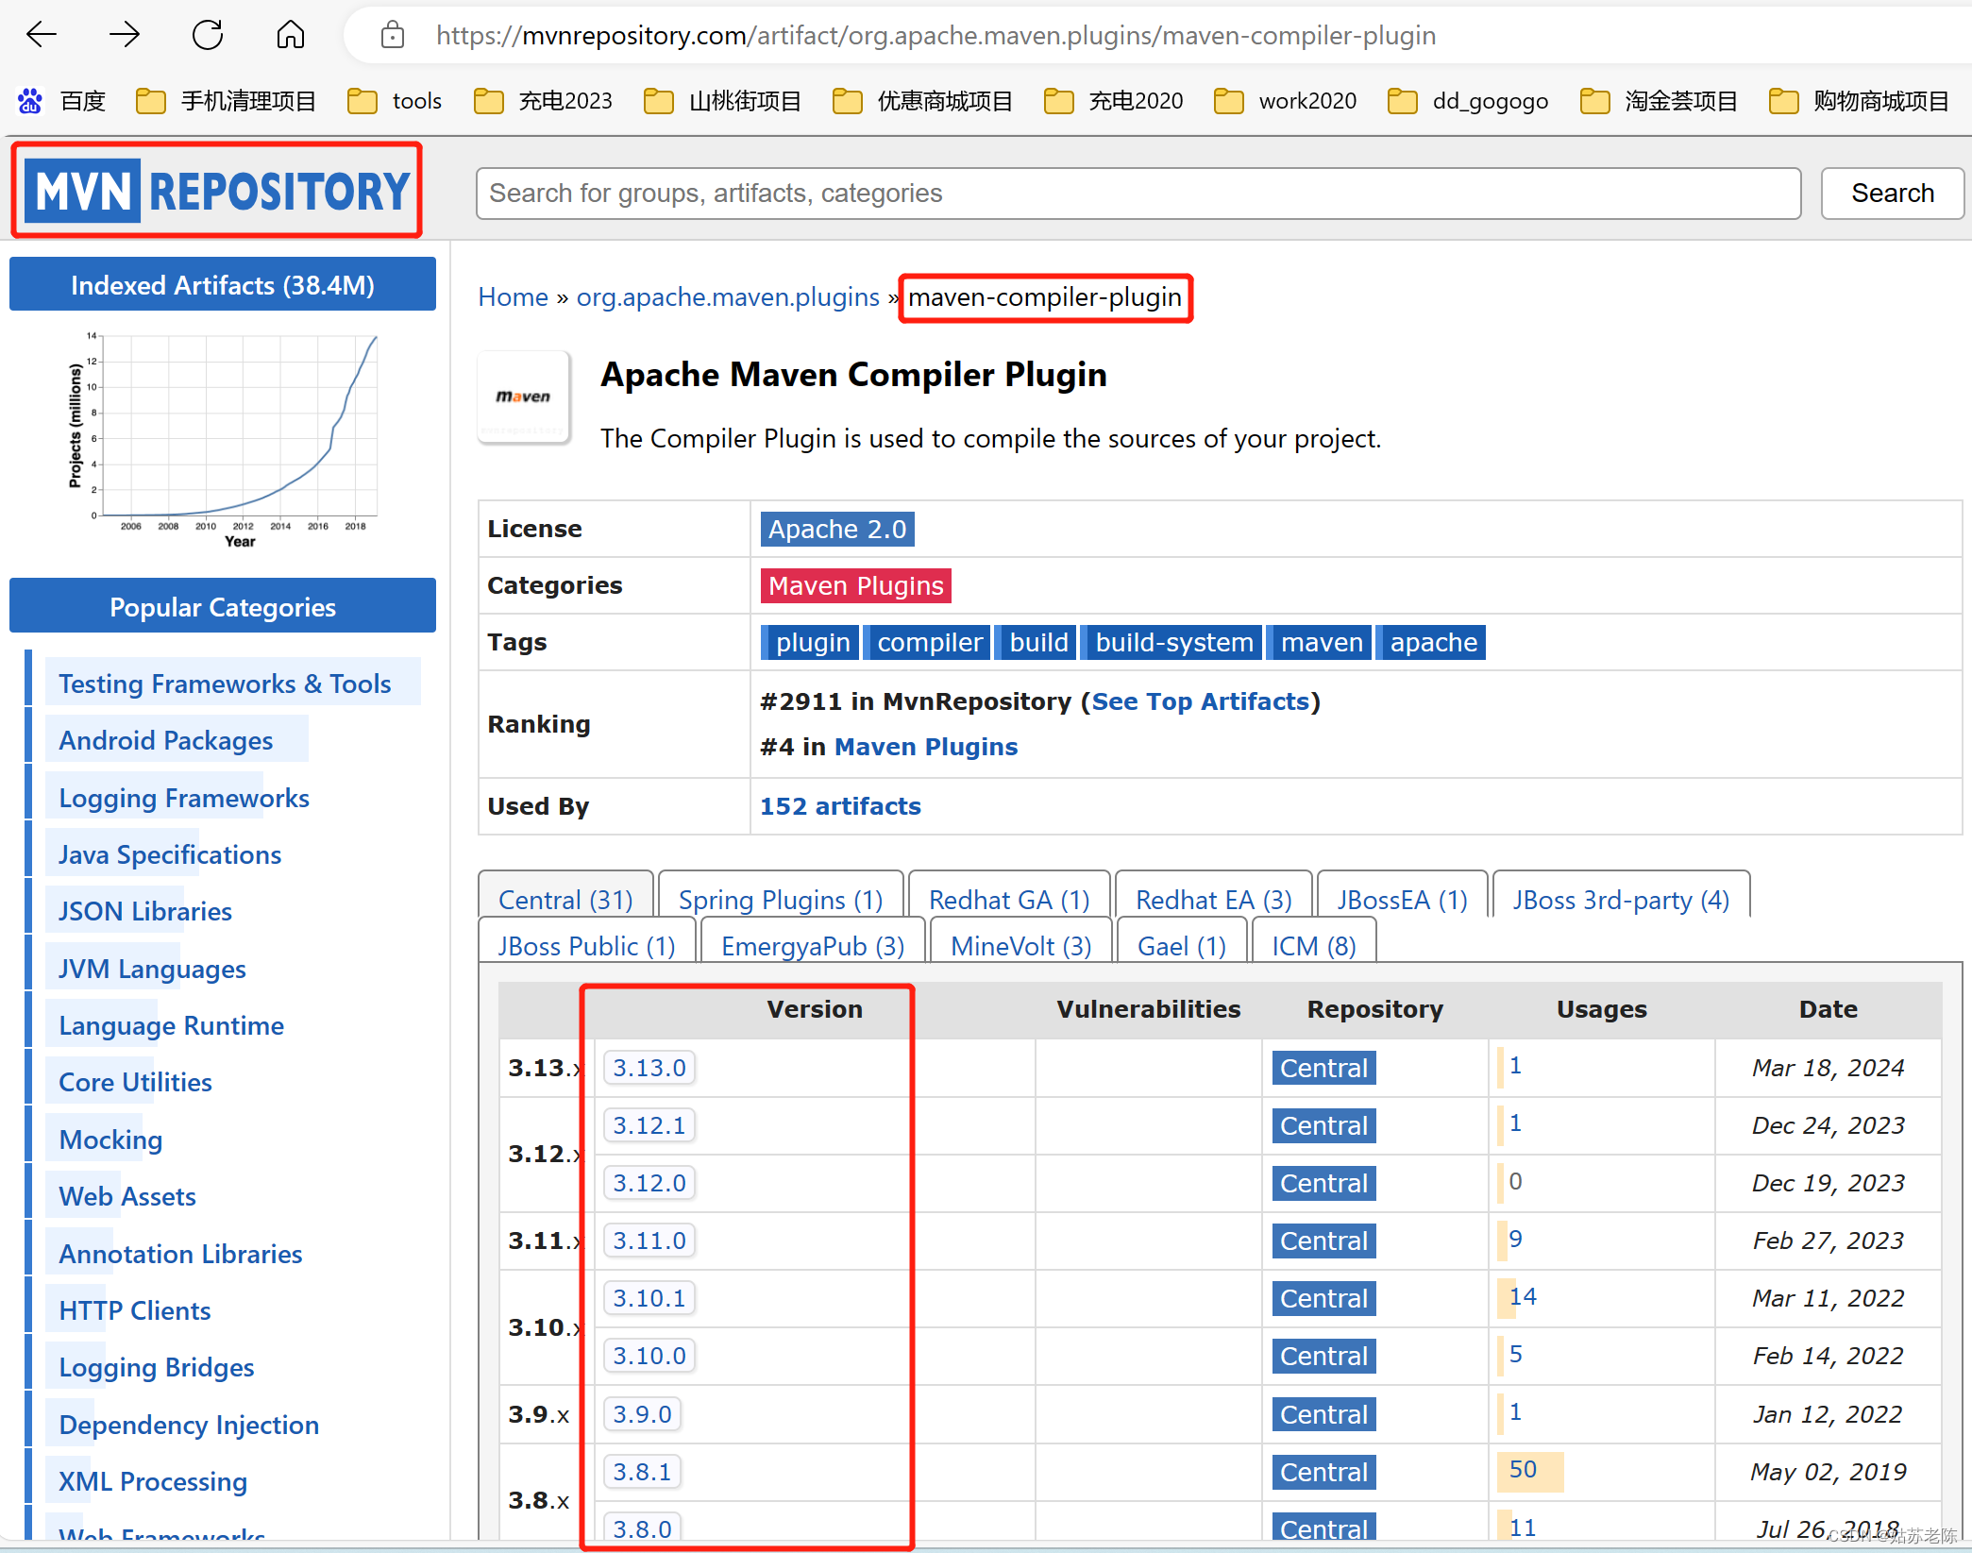Screen dimensions: 1972x1553
Task: Open version 3.10.1
Action: pyautogui.click(x=649, y=1298)
